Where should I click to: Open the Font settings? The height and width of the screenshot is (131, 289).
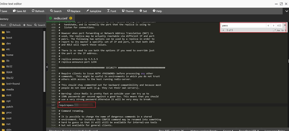112,11
